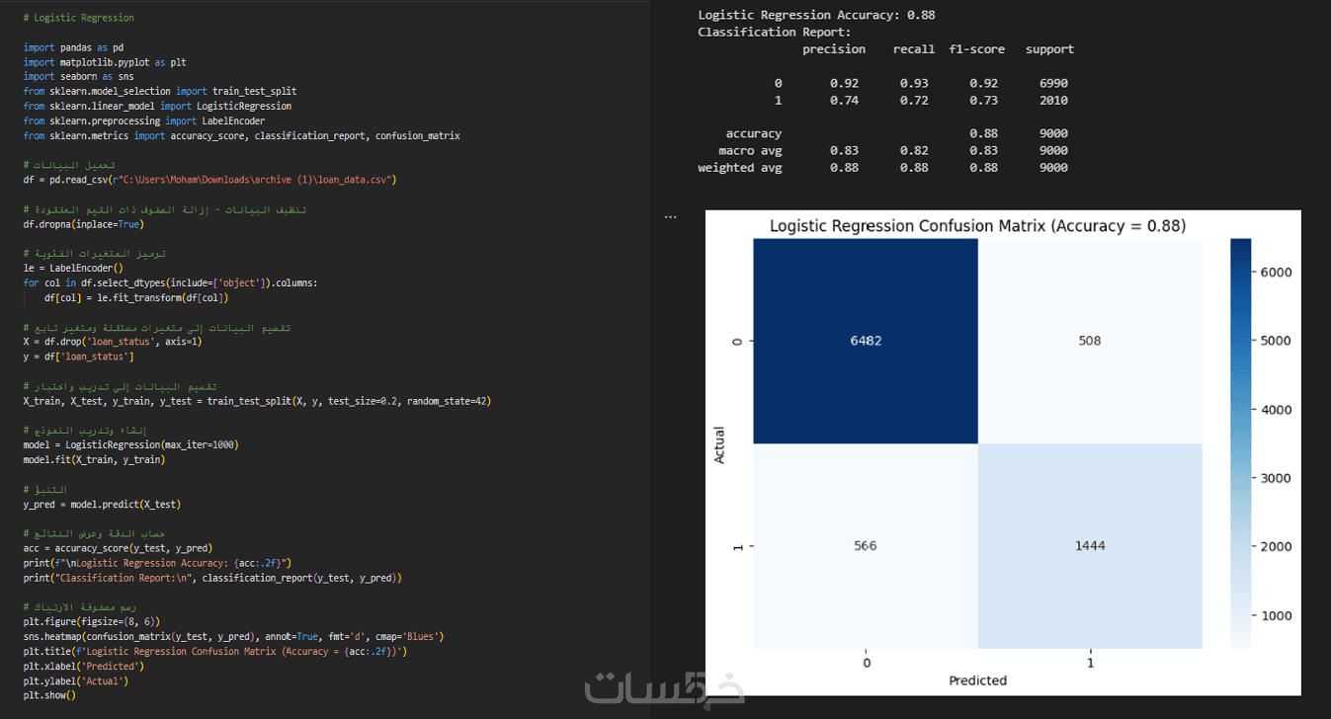Click the confusion matrix colorbar gradient
The image size is (1331, 719).
1241,442
